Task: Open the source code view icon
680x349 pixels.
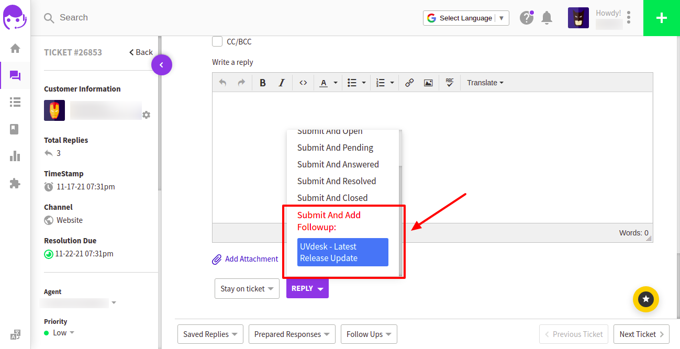Action: [303, 83]
